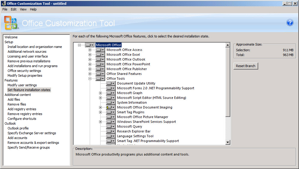Open Specify Send/Receive groups page
Screen dimensions: 299x169
29,147
